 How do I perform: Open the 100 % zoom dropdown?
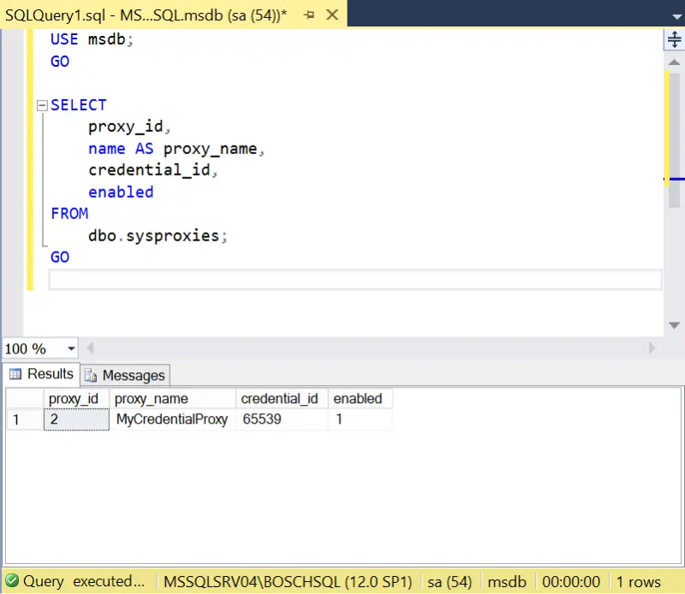[71, 348]
